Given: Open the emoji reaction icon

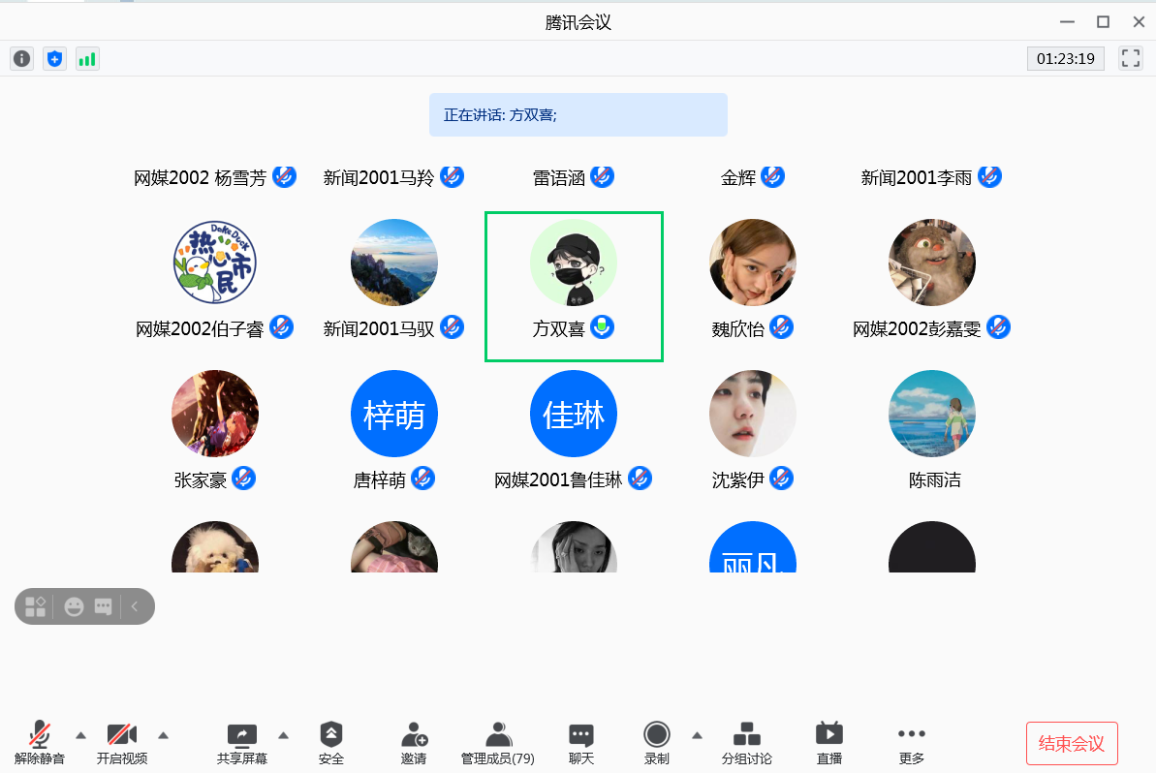Looking at the screenshot, I should (74, 606).
